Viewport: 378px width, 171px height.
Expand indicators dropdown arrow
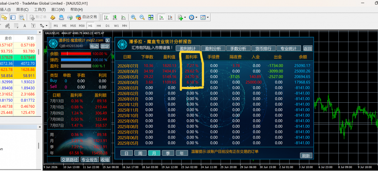(x=185, y=17)
